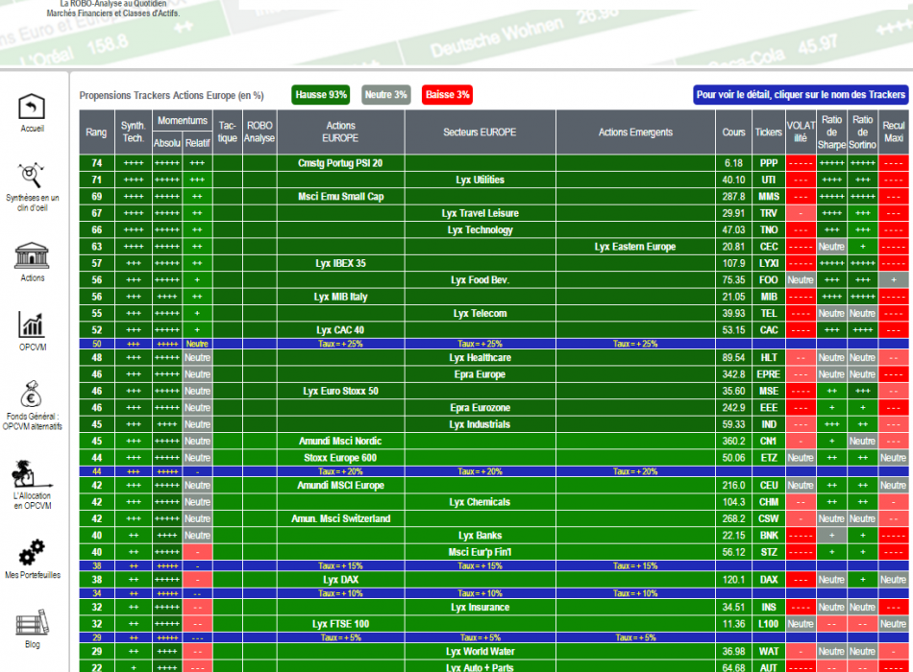Open Lyx Telecom tracker

click(480, 313)
